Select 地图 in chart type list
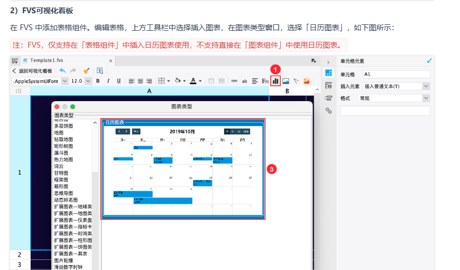 [59, 133]
